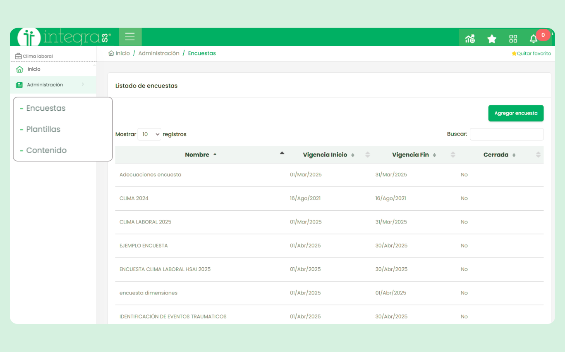The image size is (565, 352).
Task: Open Encuestas submenu item
Action: tap(46, 108)
